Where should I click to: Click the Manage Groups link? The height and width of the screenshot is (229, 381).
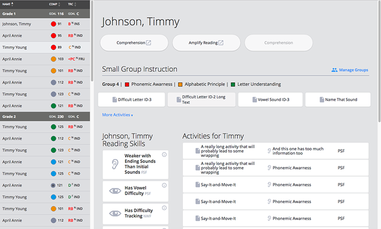point(353,70)
